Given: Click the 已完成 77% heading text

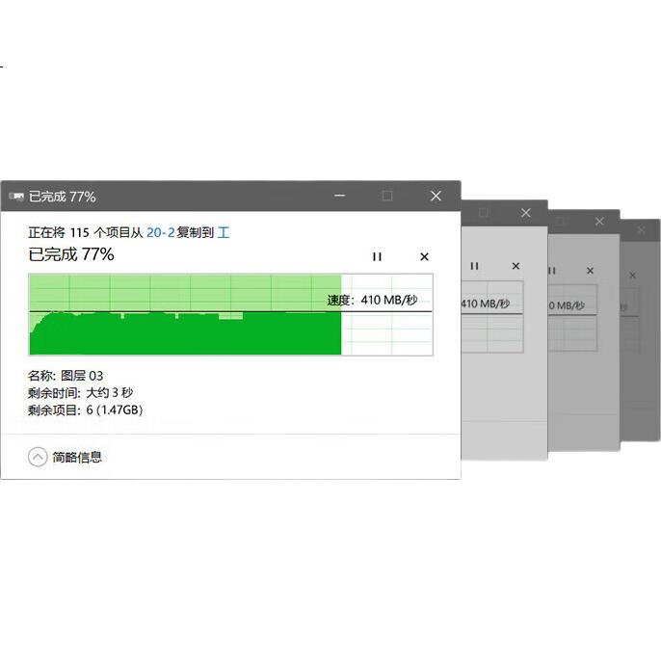Looking at the screenshot, I should click(71, 254).
